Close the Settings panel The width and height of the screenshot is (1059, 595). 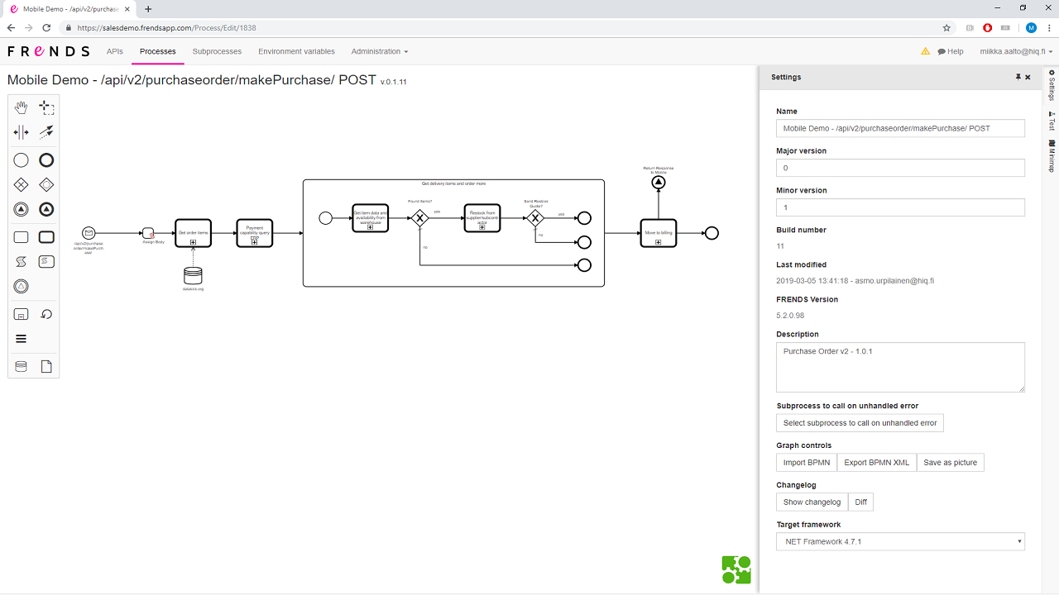click(x=1028, y=77)
